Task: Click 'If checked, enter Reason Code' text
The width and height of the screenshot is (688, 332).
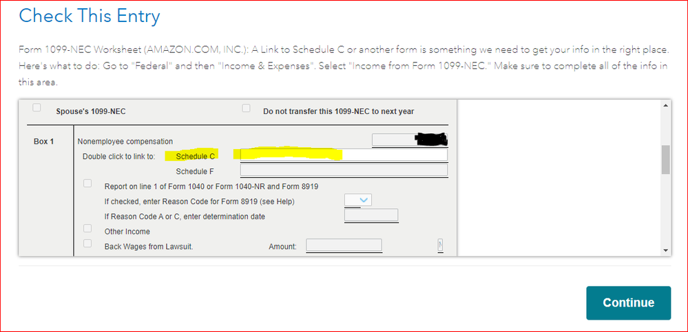Action: 199,201
